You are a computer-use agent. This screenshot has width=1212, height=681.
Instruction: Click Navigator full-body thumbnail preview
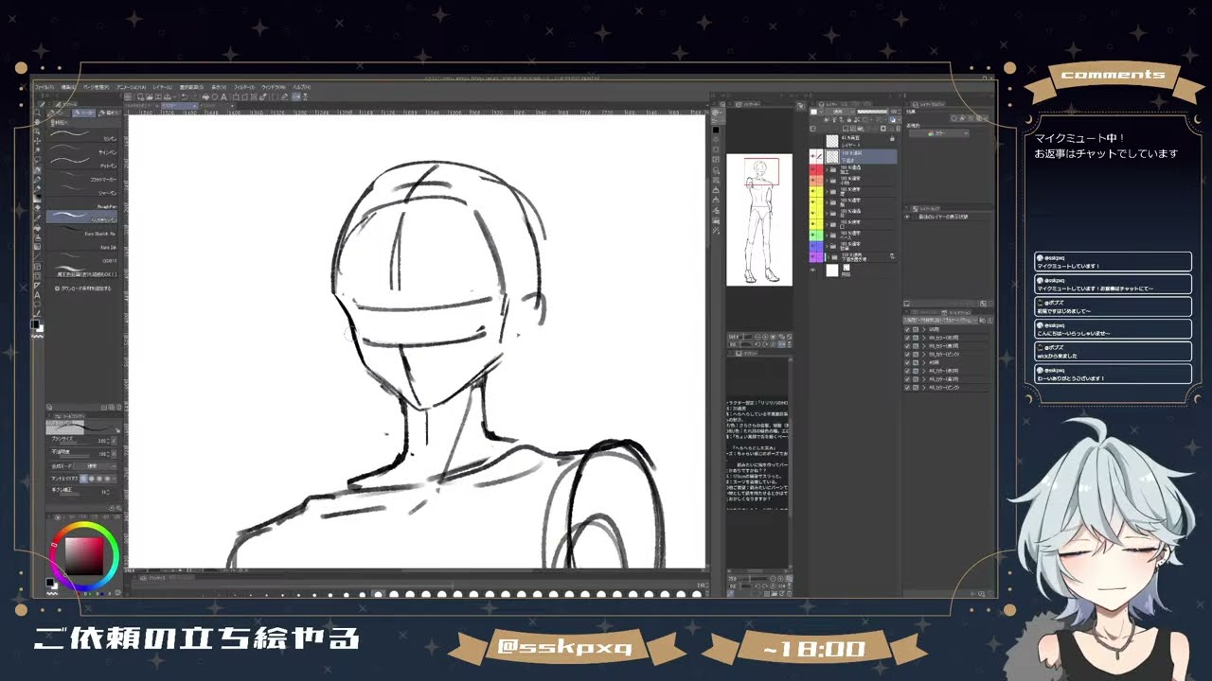(x=759, y=219)
